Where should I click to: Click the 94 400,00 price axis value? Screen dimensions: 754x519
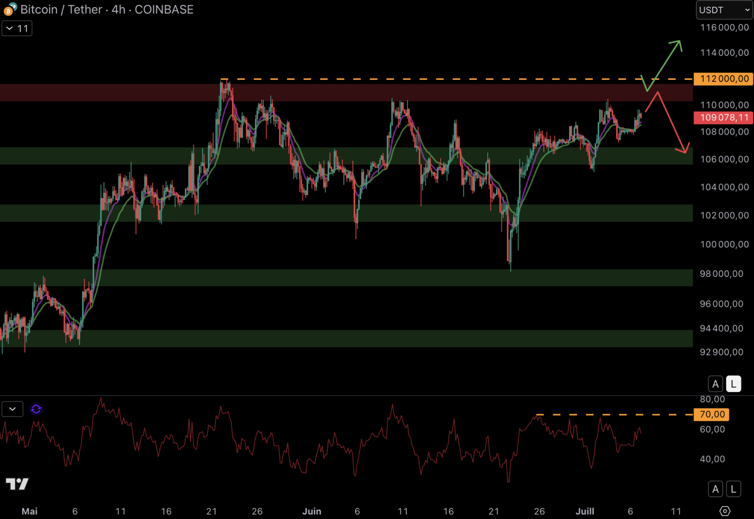[x=722, y=328]
